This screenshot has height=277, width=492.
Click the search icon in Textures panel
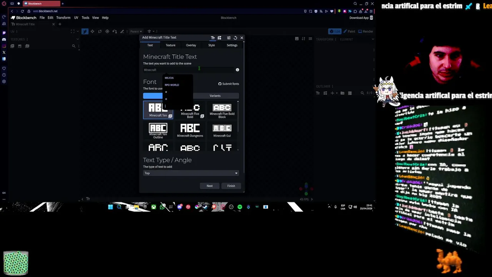(73, 46)
